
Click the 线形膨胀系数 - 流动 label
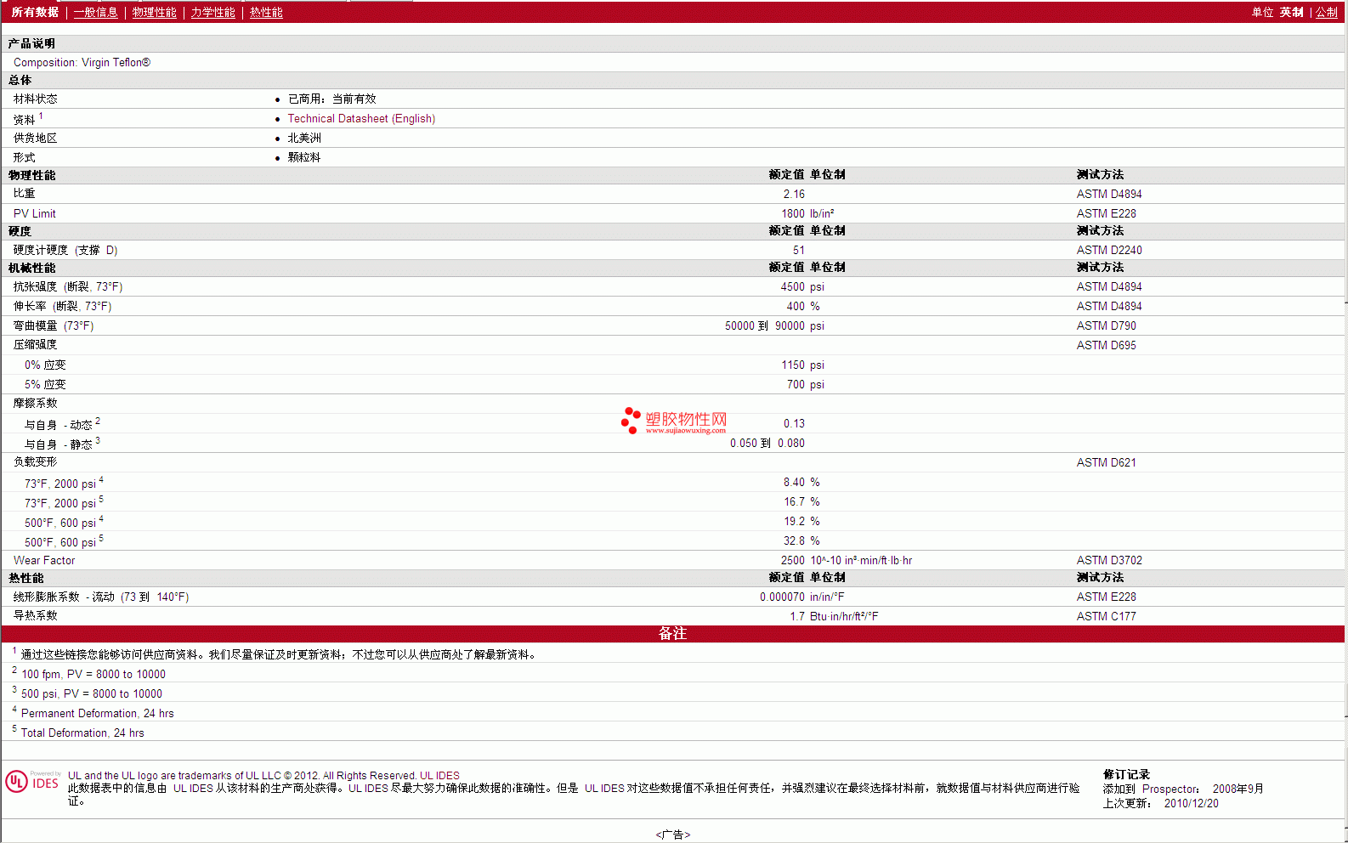[x=101, y=597]
